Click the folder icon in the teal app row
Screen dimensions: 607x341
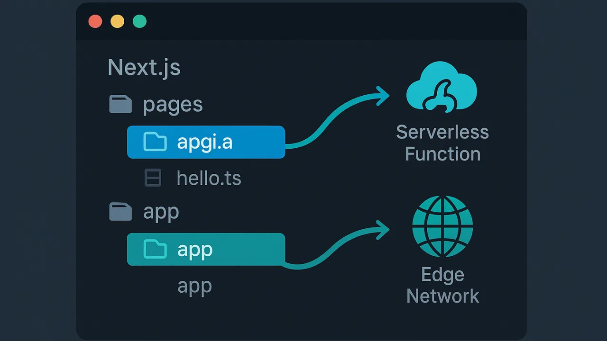156,249
